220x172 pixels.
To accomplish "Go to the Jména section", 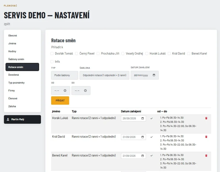I will [x=22, y=43].
